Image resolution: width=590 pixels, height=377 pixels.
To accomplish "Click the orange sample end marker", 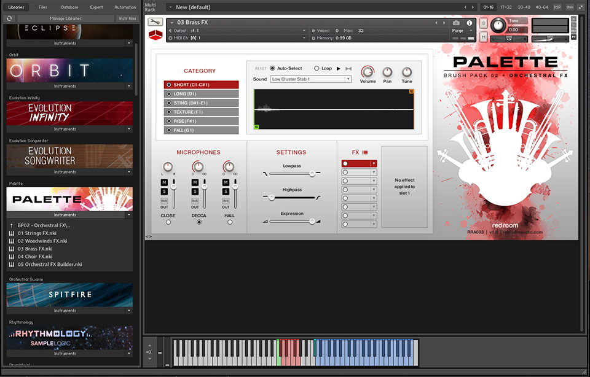I will tap(411, 91).
